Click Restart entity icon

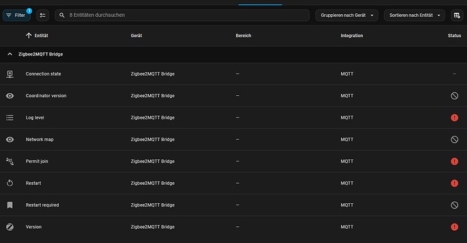point(10,184)
